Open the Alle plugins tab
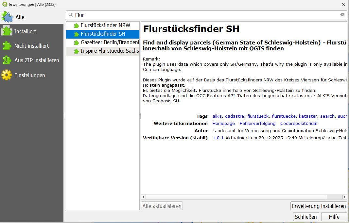 (x=20, y=17)
